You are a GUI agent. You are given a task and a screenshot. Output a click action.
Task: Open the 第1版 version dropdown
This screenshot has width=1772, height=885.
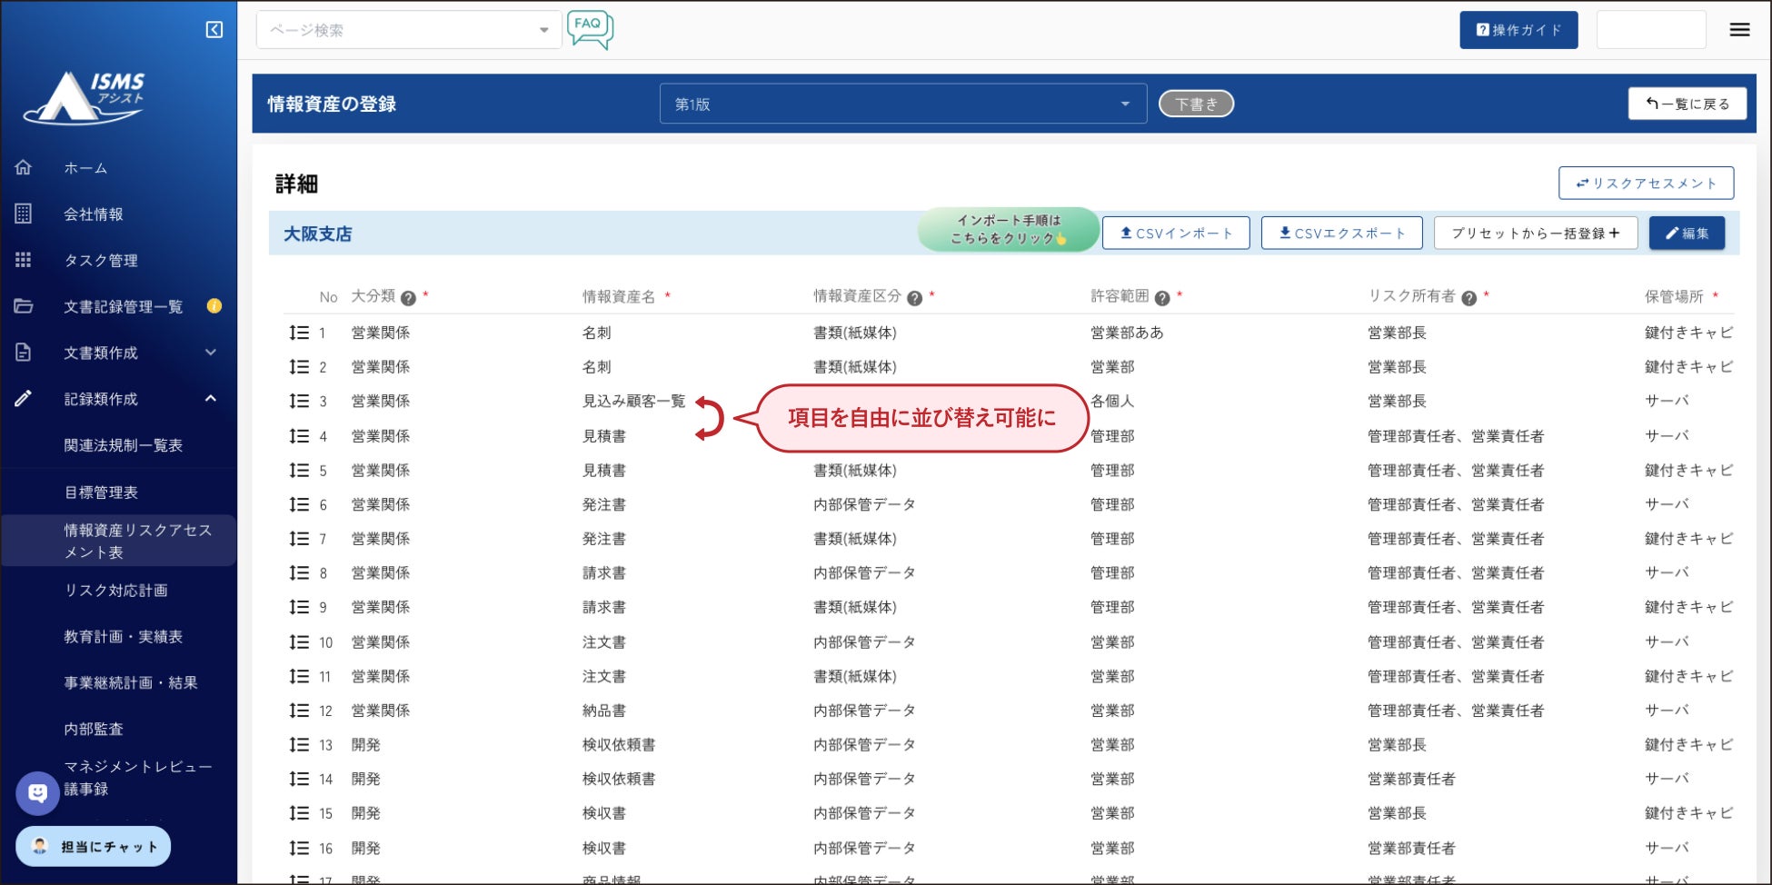(902, 104)
